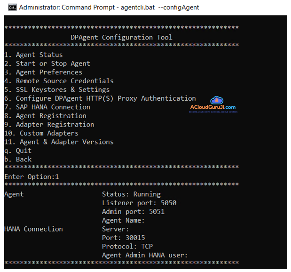Screen dimensions: 291x272
Task: Click the Quit option line
Action: (x=18, y=151)
